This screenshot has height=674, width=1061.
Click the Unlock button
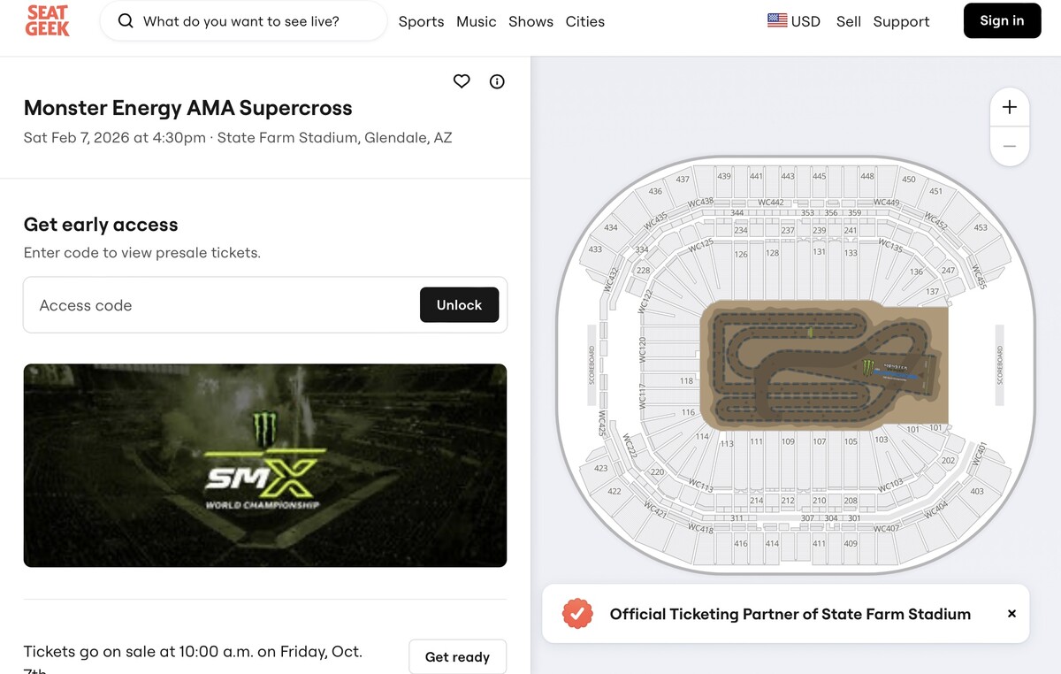pyautogui.click(x=459, y=305)
